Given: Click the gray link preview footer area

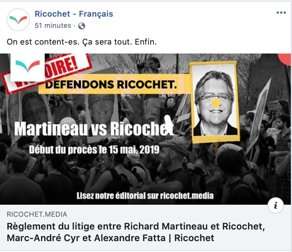Looking at the screenshot, I should [x=145, y=228].
